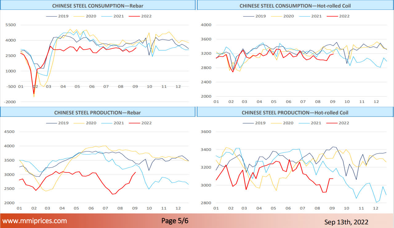Click the Page 5/6 indicator
The image size is (394, 228).
click(175, 221)
